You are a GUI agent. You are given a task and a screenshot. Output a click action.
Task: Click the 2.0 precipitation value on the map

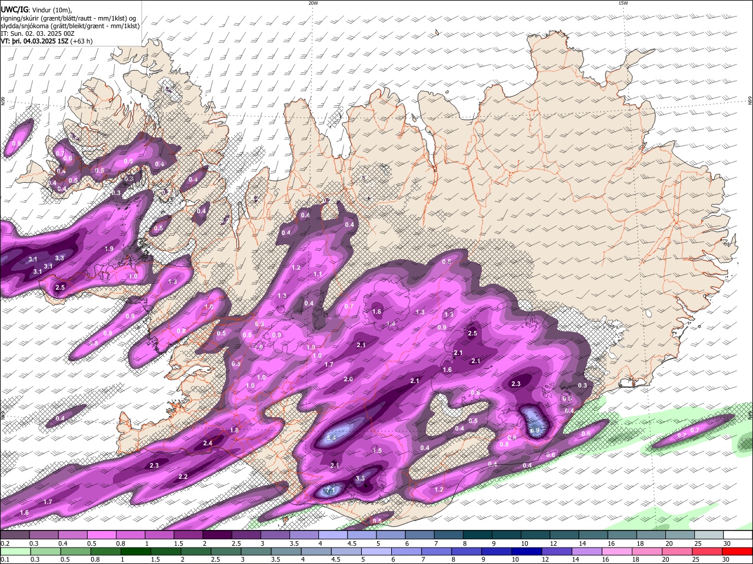tap(348, 380)
